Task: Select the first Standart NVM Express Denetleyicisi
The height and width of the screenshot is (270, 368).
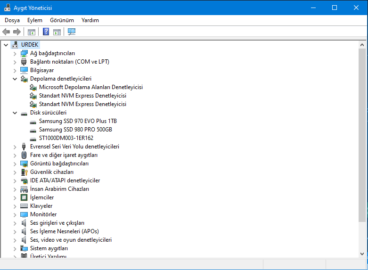Action: pos(82,96)
